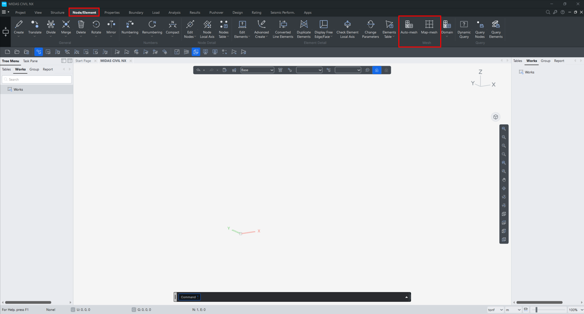Open the search magnifier in title bar
This screenshot has height=314, width=584.
(548, 12)
